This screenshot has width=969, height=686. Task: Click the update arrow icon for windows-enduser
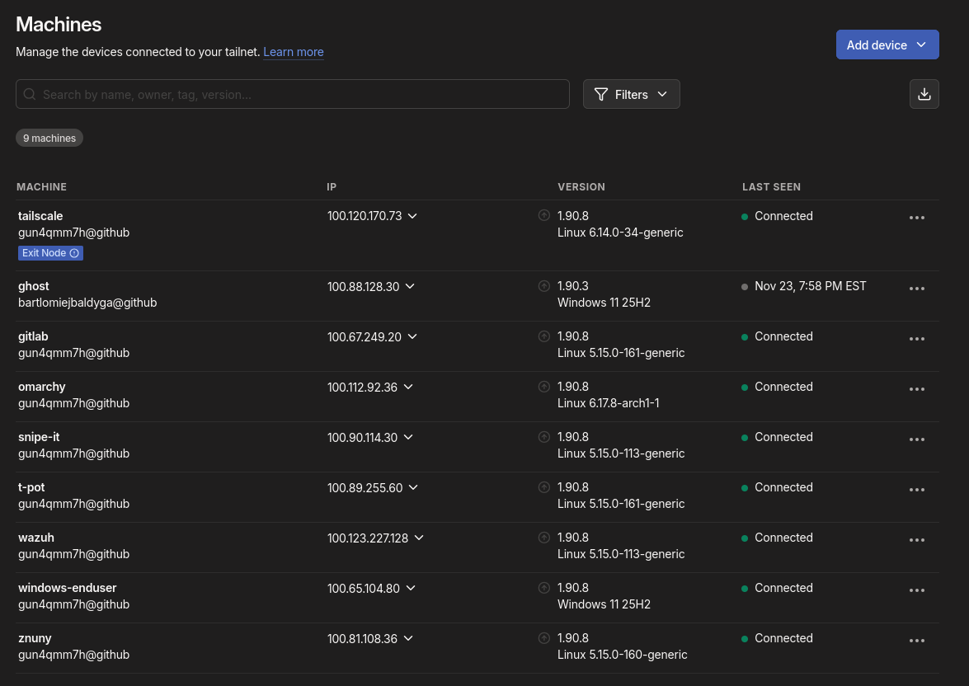(543, 588)
